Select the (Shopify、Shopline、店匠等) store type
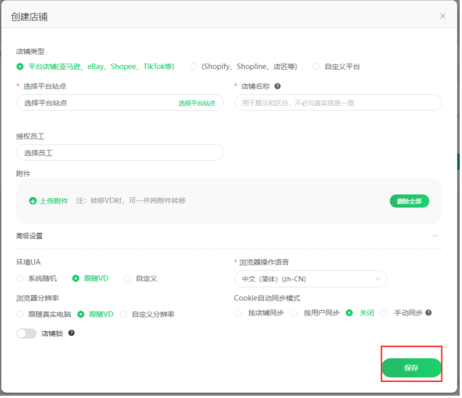Viewport: 462px width, 398px height. pyautogui.click(x=194, y=67)
